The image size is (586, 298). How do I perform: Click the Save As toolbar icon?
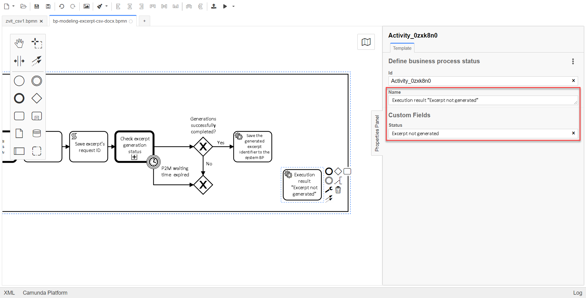coord(48,6)
